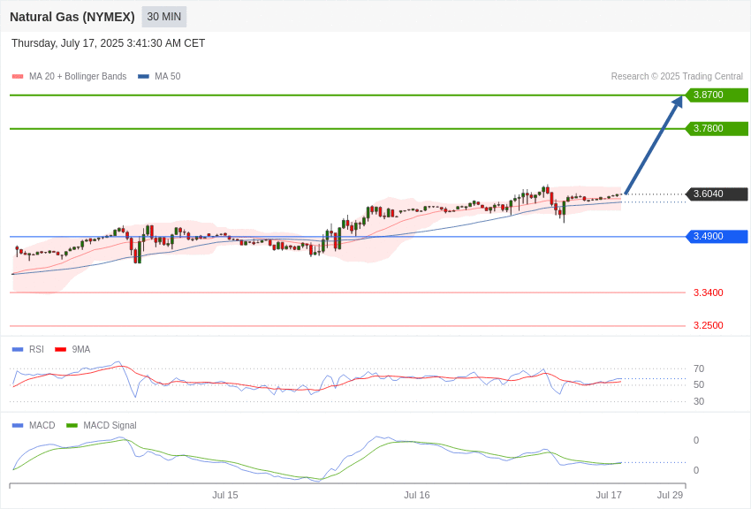Image resolution: width=751 pixels, height=509 pixels.
Task: Open the Research Trading Central credit
Action: [x=677, y=77]
